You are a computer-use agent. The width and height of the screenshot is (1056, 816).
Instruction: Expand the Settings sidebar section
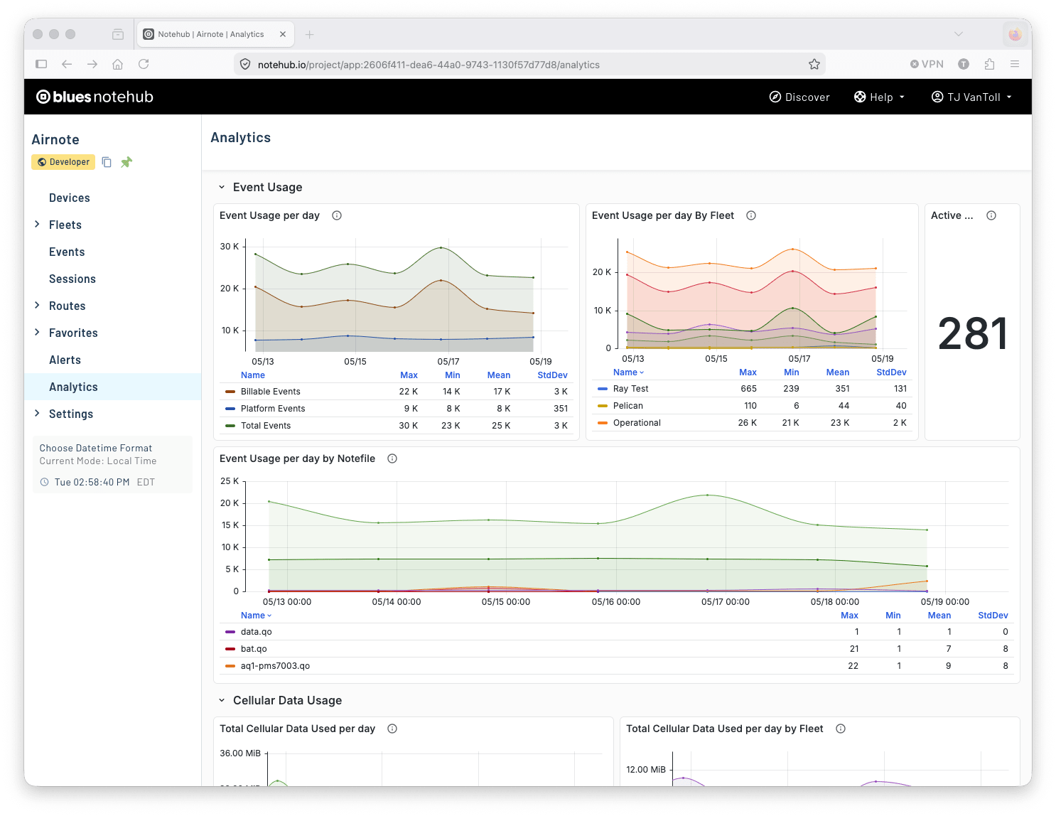37,414
